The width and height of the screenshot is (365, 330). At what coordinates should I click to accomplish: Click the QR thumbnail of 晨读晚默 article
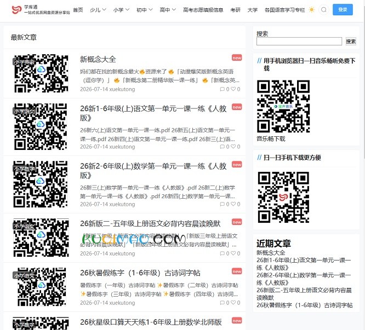point(41,238)
